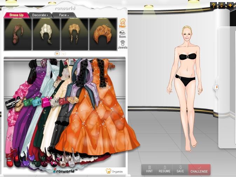Toggle the sound icon at top right
The image size is (236, 177).
point(222,5)
